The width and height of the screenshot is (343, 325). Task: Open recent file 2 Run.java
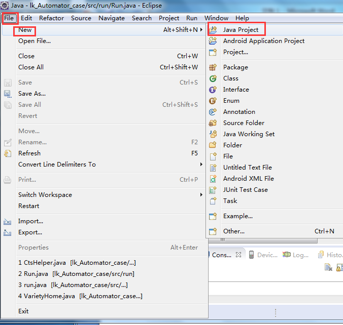coord(104,274)
